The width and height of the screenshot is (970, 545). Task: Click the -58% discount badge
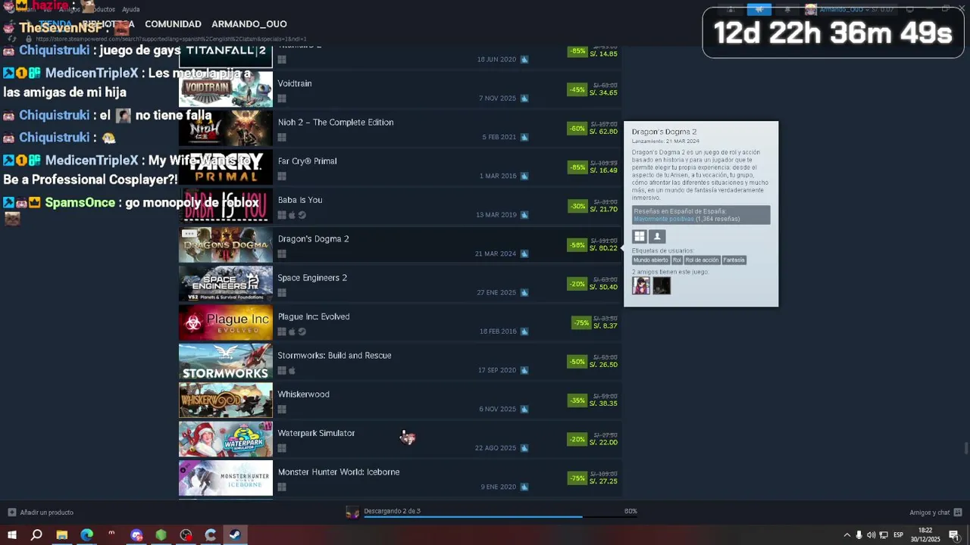click(x=577, y=245)
